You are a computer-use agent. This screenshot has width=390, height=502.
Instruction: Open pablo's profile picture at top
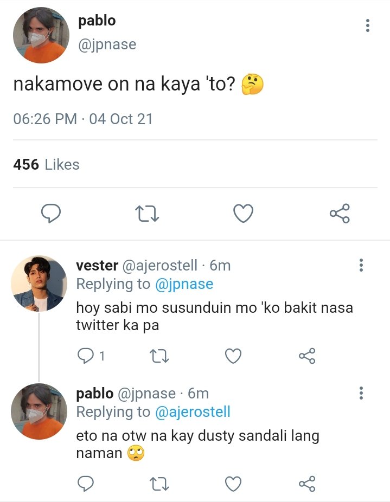41,35
